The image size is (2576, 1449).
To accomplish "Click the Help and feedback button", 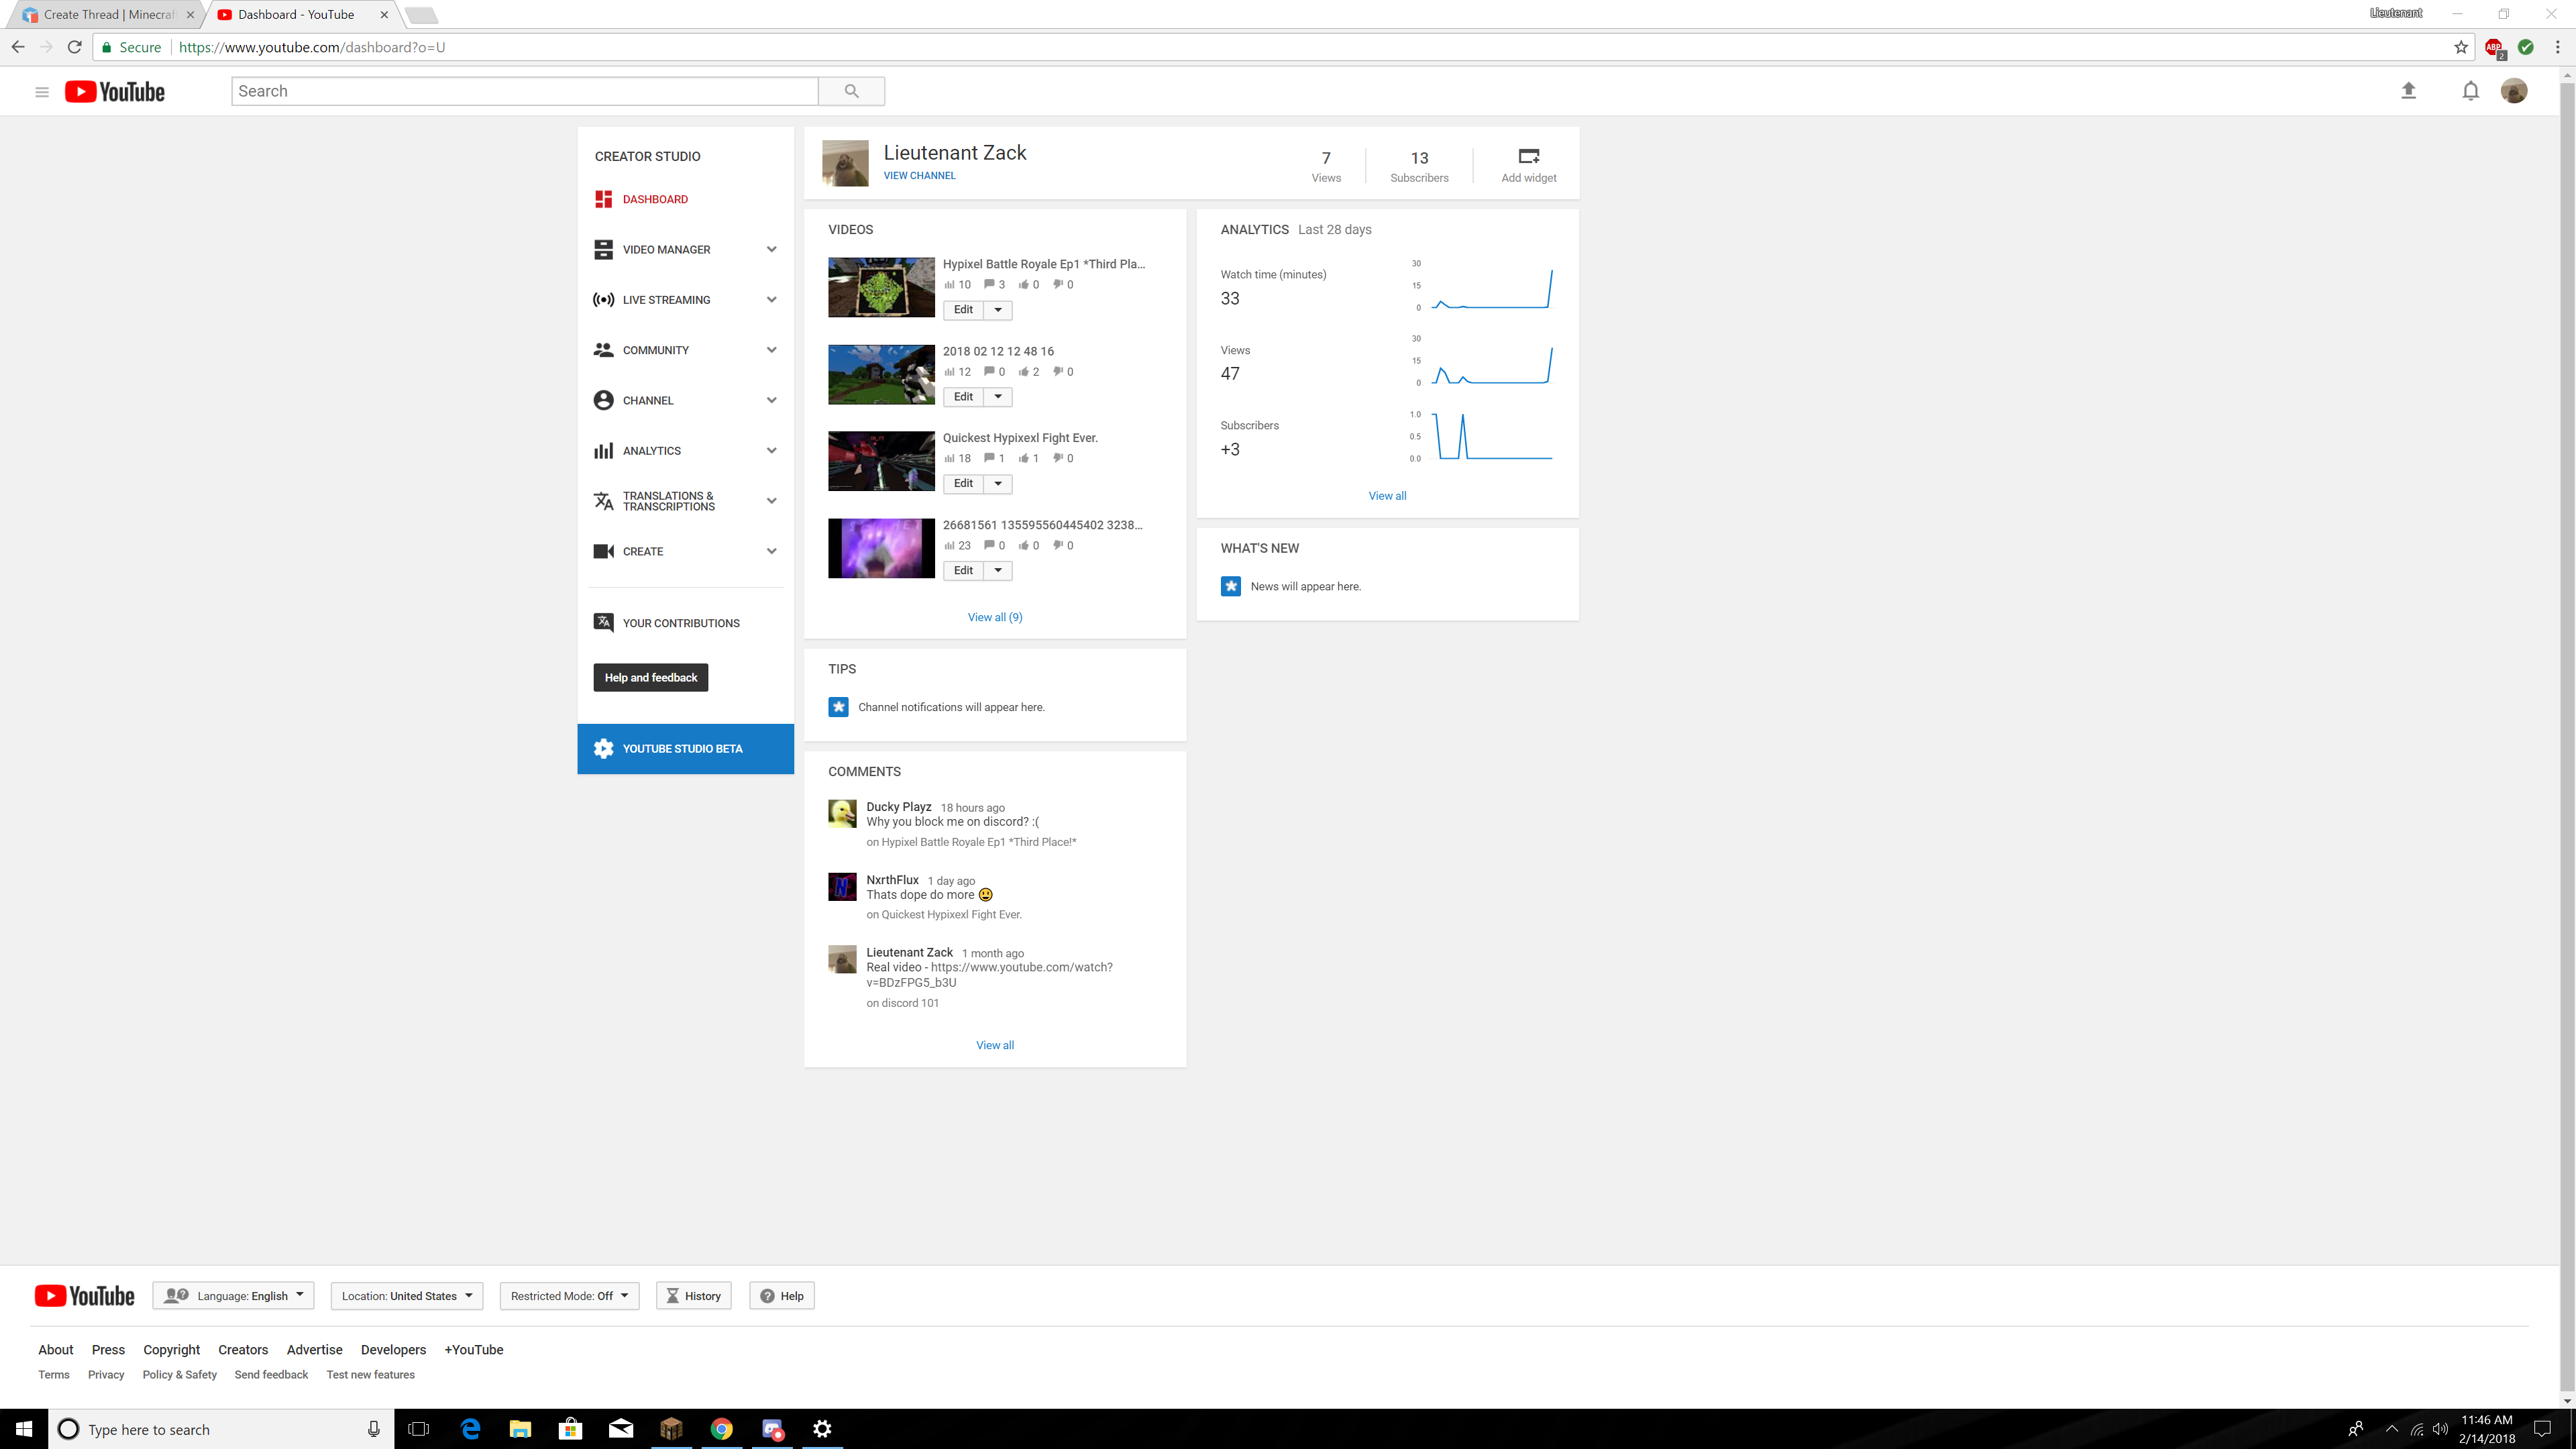I will [x=650, y=678].
